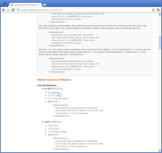Close the JavaServer Faces tab

(x=40, y=5)
